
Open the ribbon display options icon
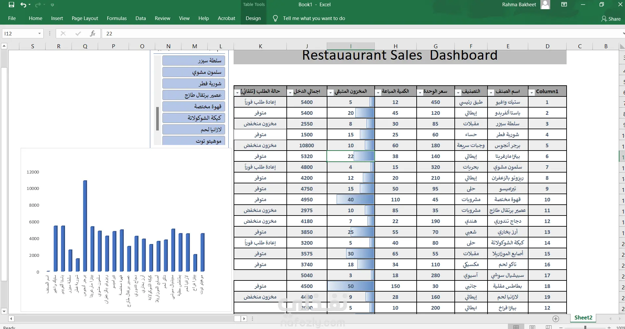(x=564, y=5)
